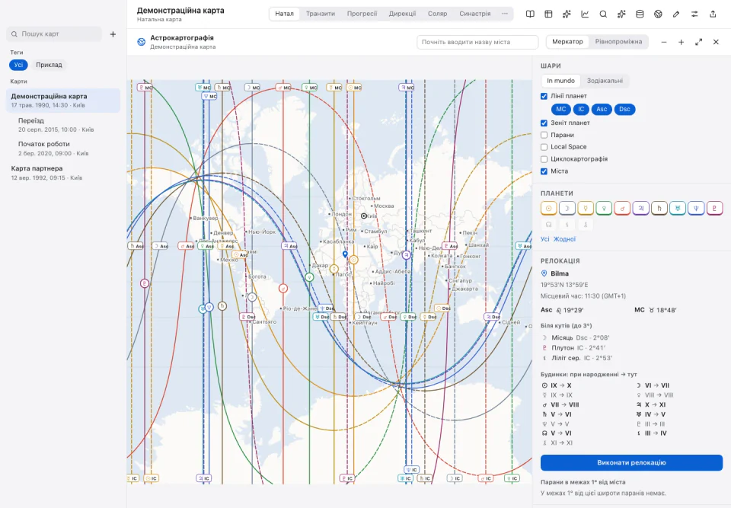Click the city name input field

pyautogui.click(x=477, y=42)
